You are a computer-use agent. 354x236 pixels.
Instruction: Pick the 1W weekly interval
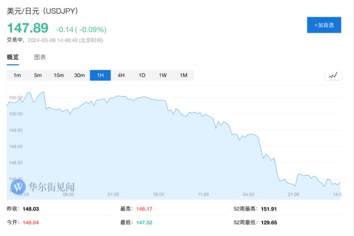[x=163, y=75]
